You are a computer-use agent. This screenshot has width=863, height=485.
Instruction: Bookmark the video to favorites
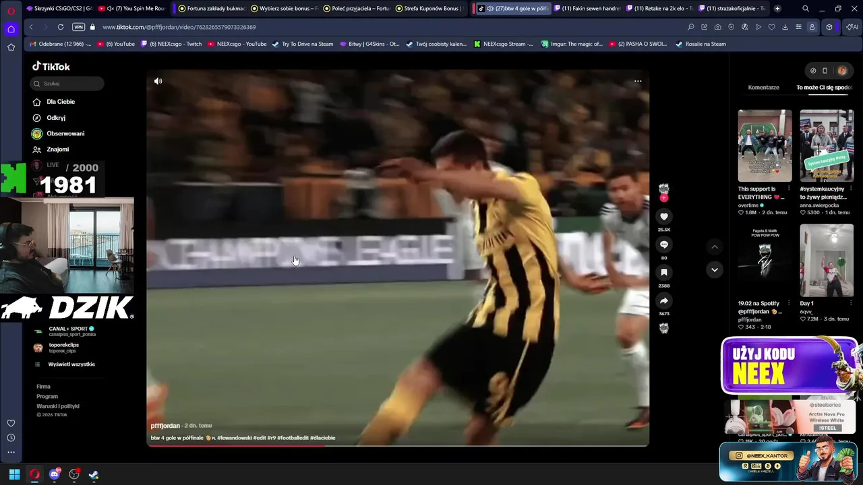tap(664, 273)
